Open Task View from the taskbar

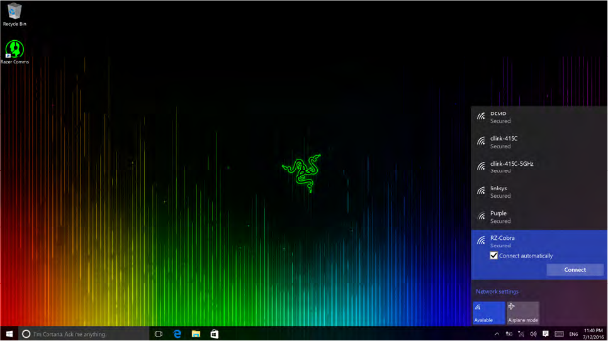(x=158, y=333)
